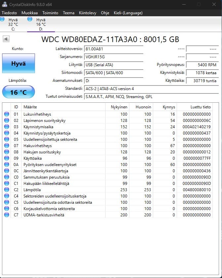Click the Liityntä field USB (Serial ATA)
The height and width of the screenshot is (278, 222).
114,65
